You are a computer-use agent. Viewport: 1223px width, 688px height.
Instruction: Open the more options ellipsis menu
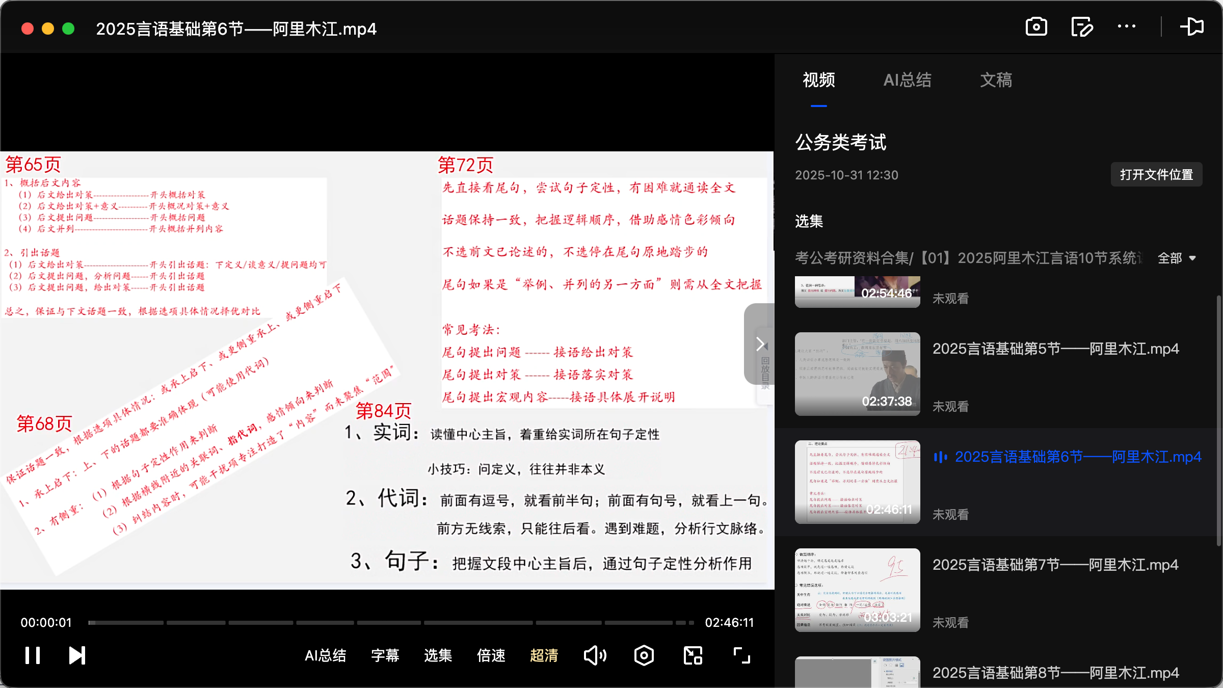pos(1127,27)
